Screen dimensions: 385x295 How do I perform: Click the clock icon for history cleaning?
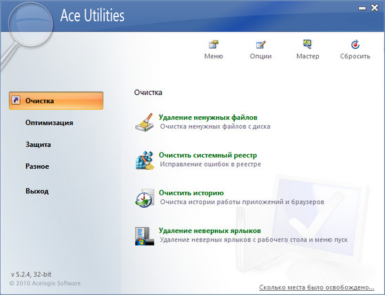coord(145,198)
